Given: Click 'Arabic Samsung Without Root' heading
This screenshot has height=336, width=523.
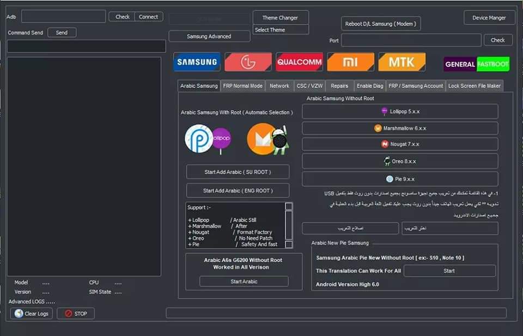Looking at the screenshot, I should coord(340,99).
